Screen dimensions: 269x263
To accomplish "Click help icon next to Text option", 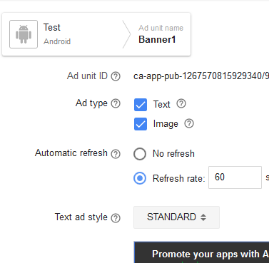I will 181,103.
